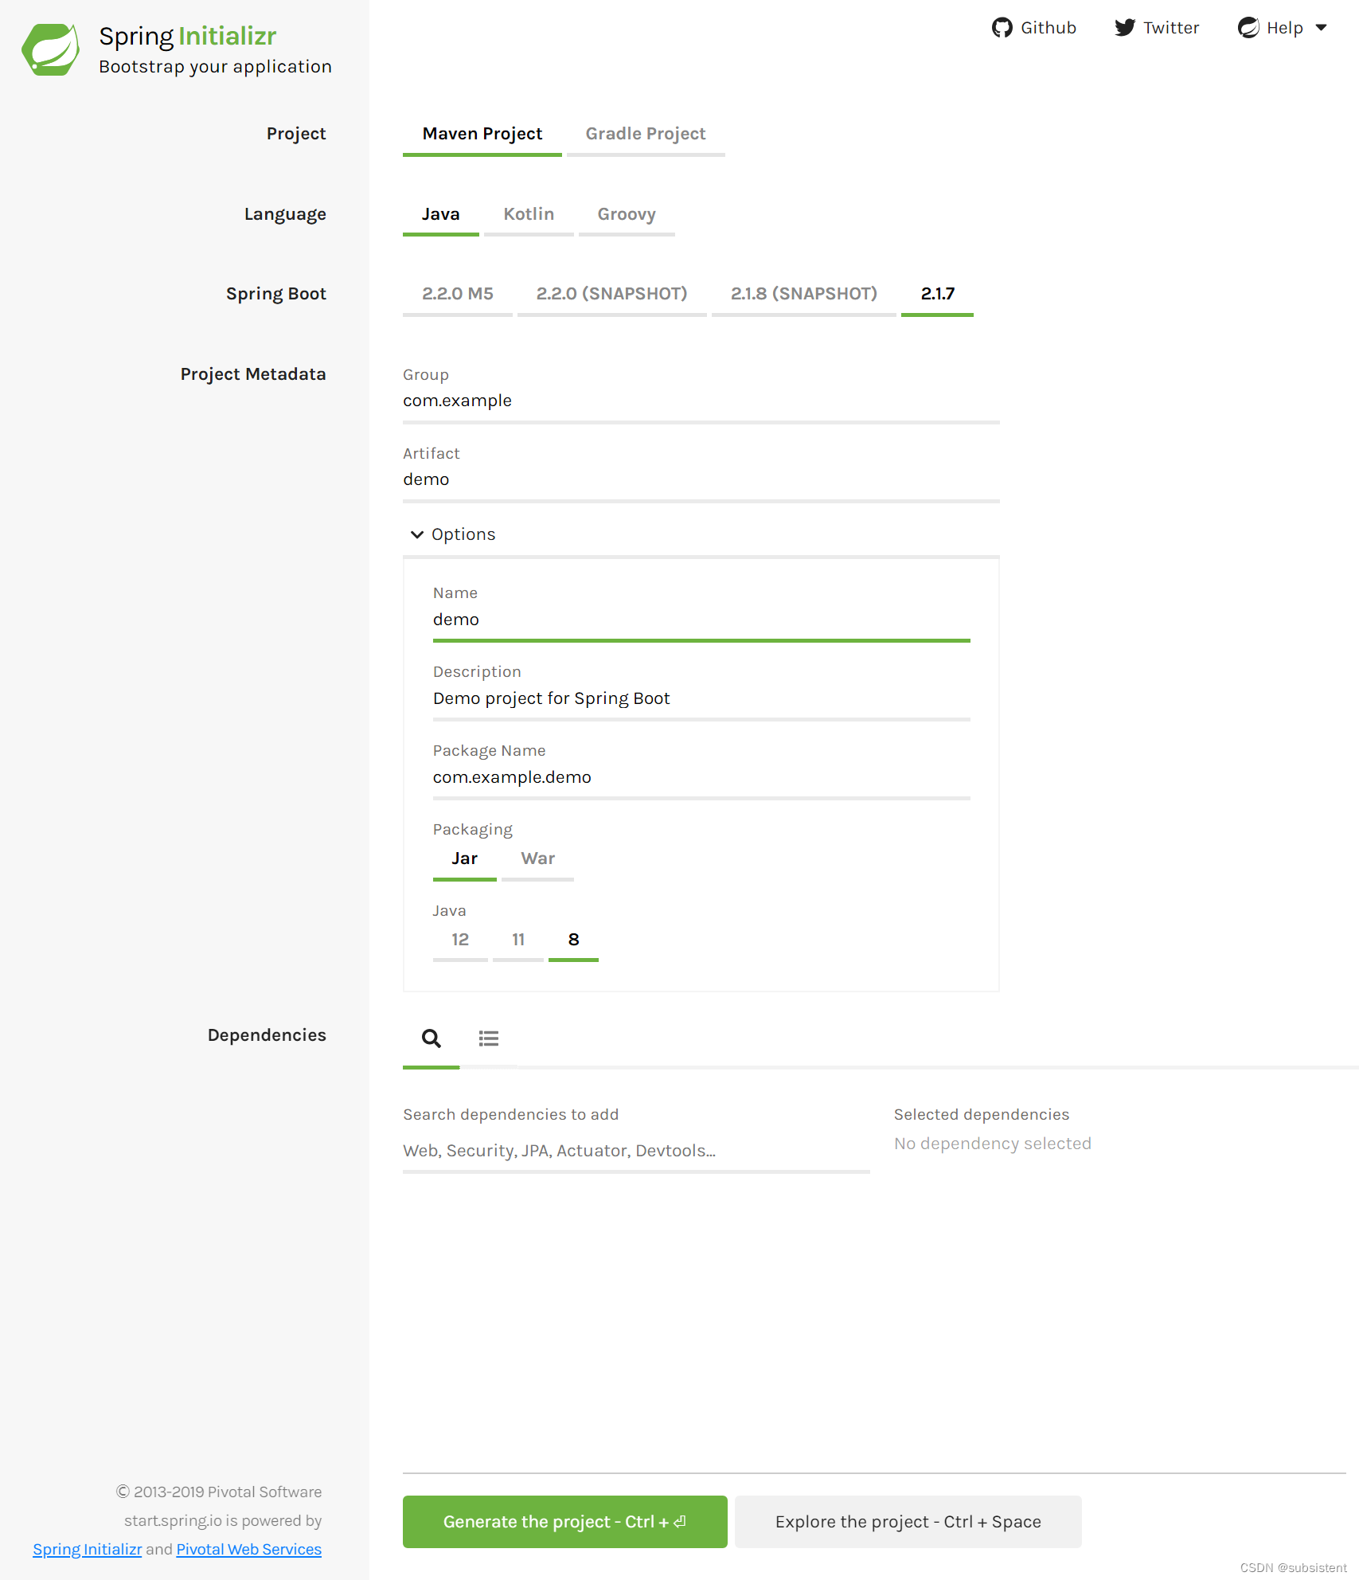Select the Maven Project tab

coord(481,133)
